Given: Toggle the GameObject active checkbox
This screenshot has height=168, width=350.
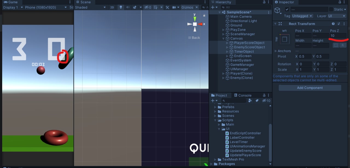Looking at the screenshot, I should click(x=287, y=9).
